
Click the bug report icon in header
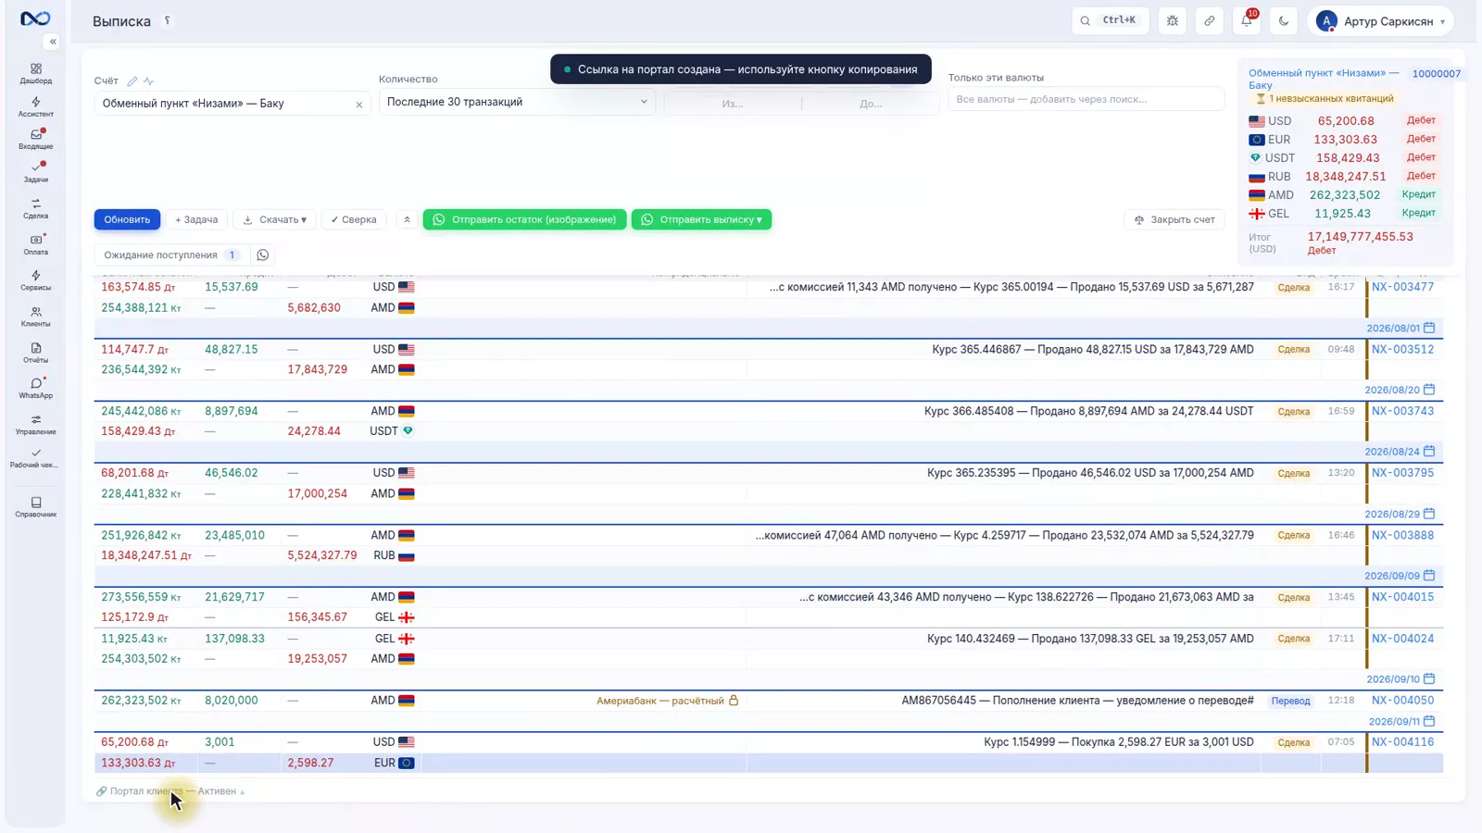pos(1173,20)
